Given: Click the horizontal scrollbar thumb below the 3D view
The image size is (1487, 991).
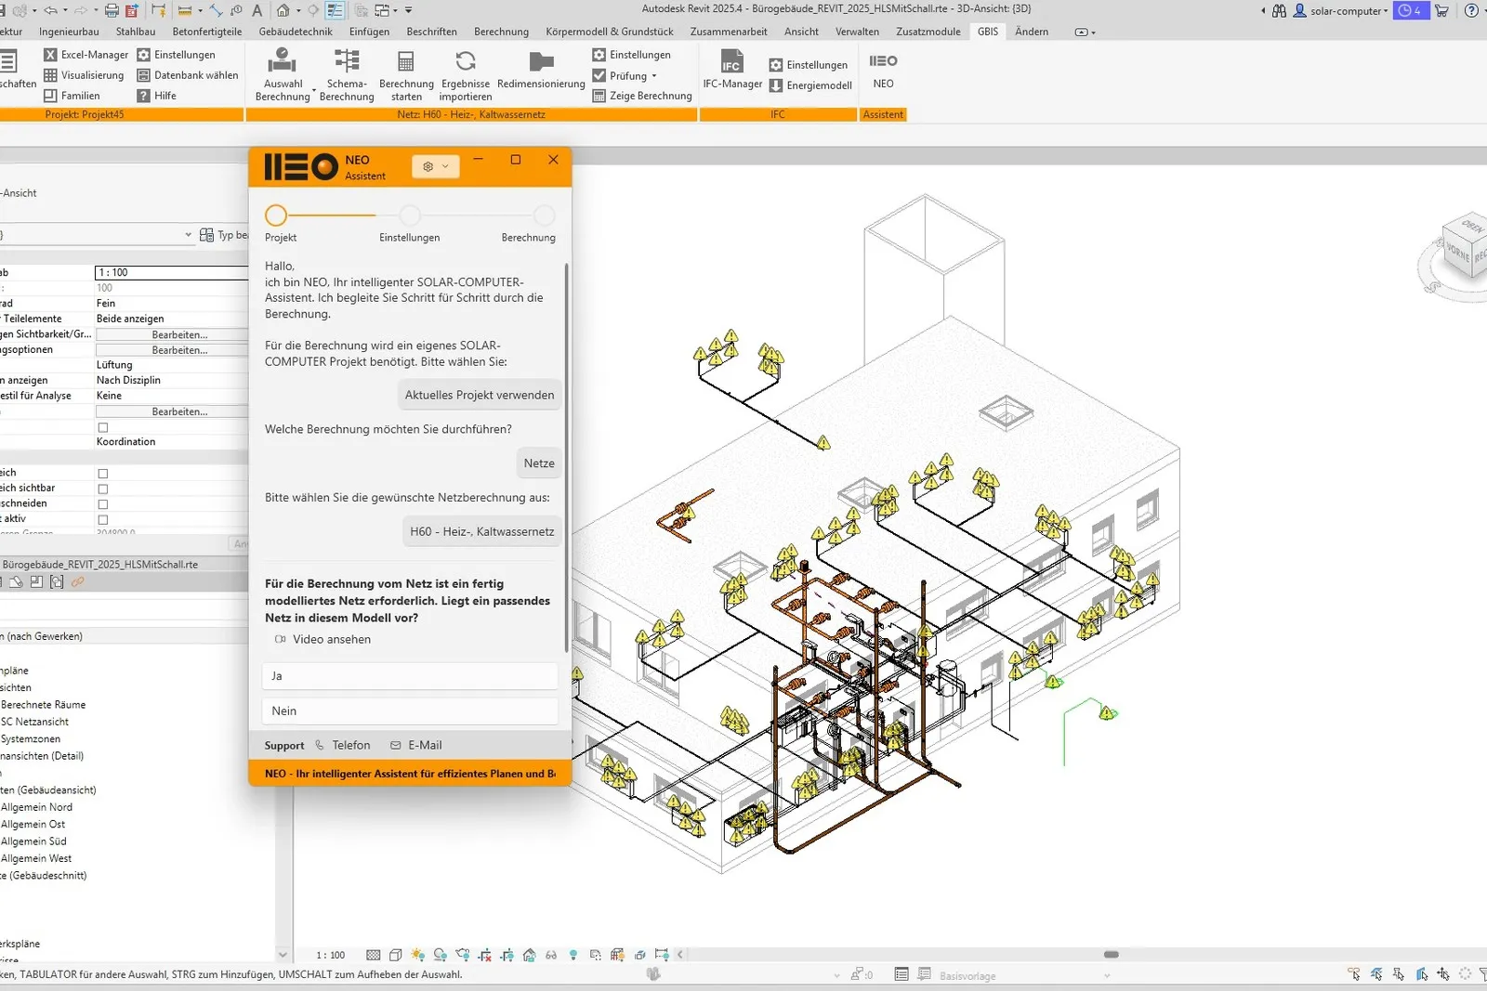Looking at the screenshot, I should [1111, 955].
